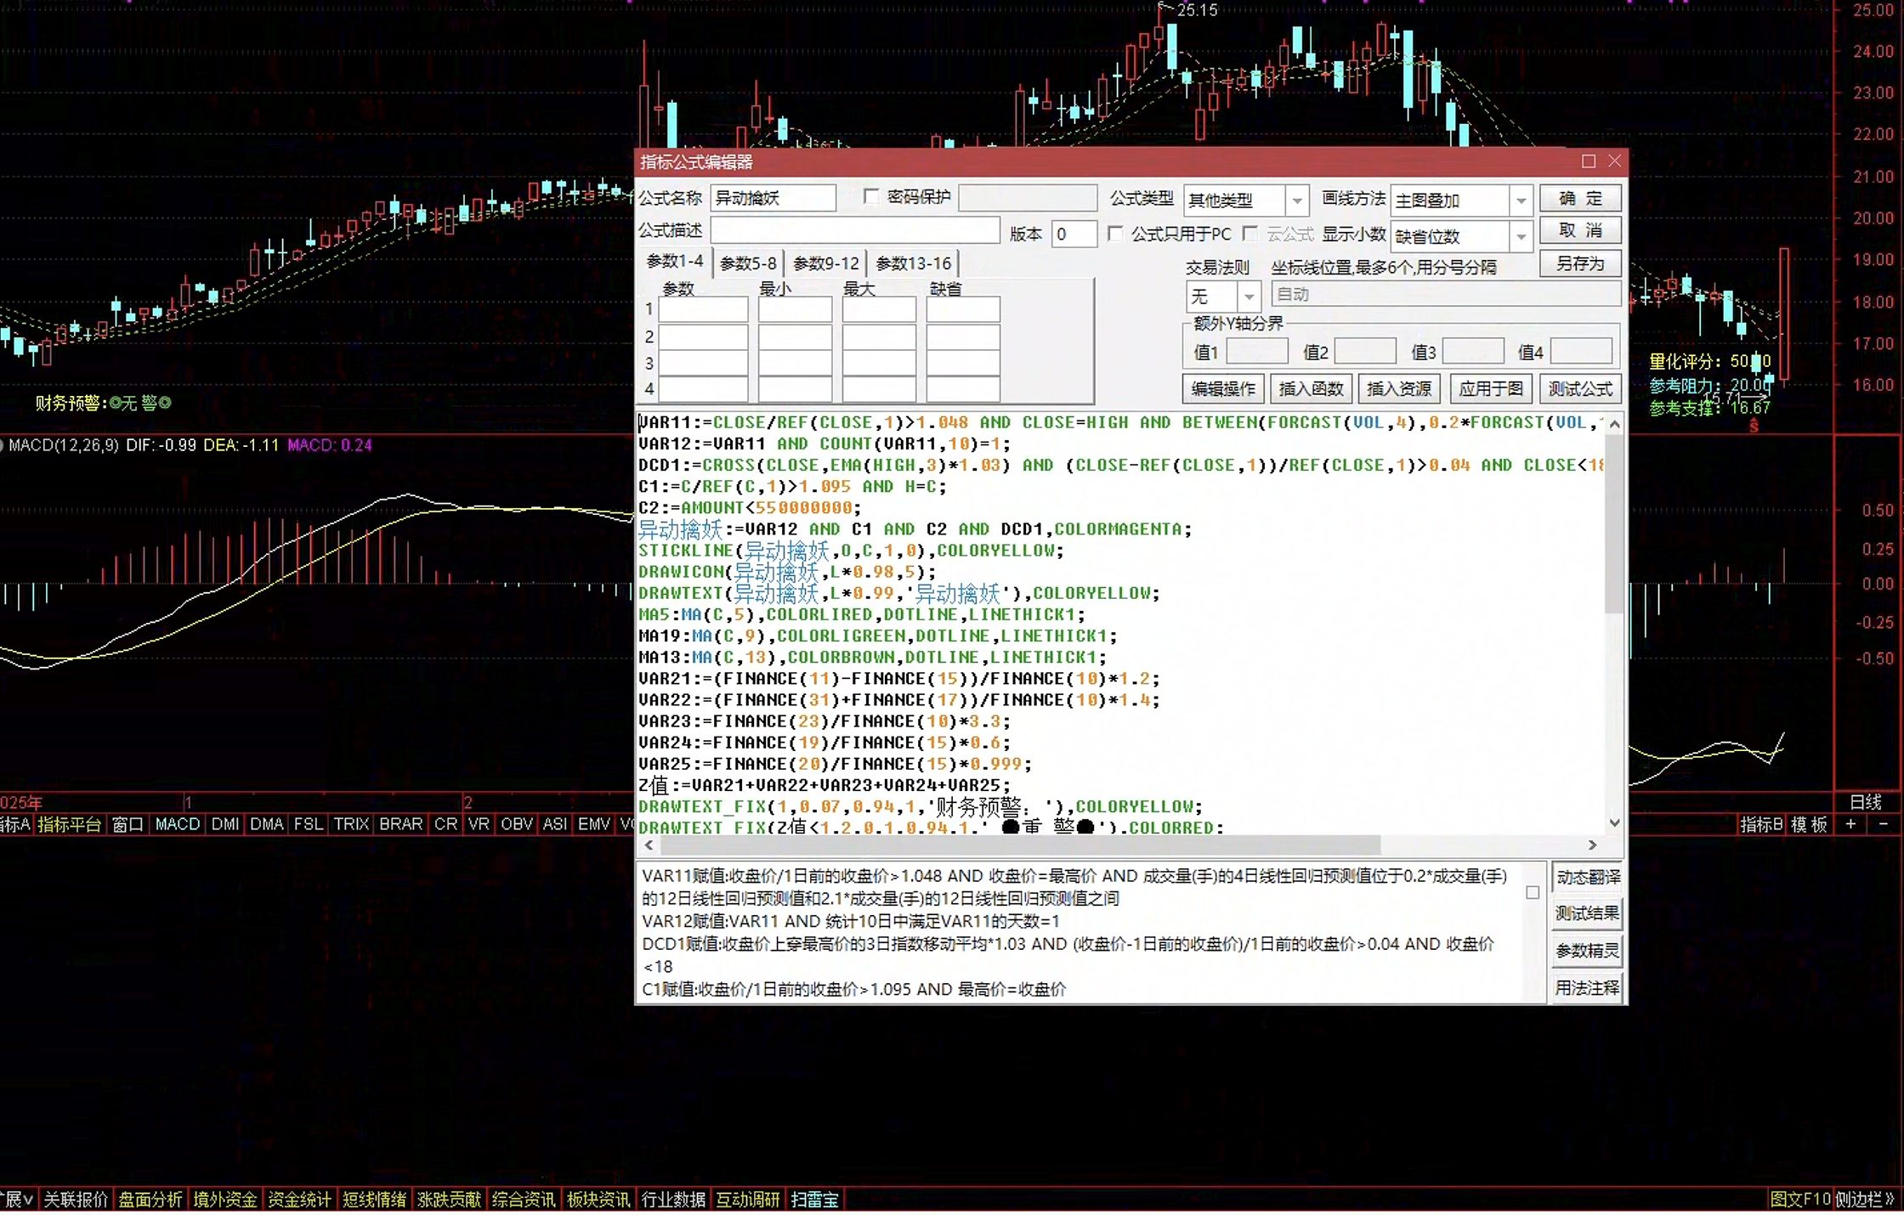Check the 云公式 checkbox
The height and width of the screenshot is (1215, 1904).
(1249, 234)
